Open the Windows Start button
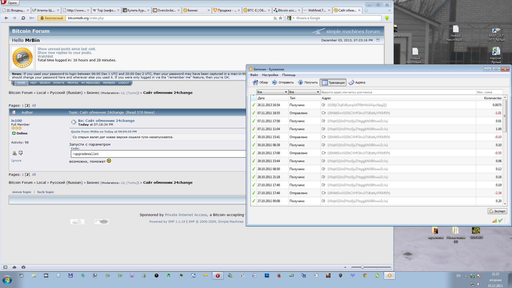Viewport: 512px width, 288px height. [7, 280]
